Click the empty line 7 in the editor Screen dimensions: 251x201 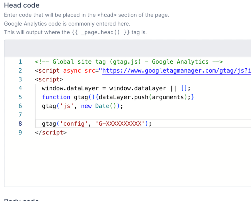84,115
